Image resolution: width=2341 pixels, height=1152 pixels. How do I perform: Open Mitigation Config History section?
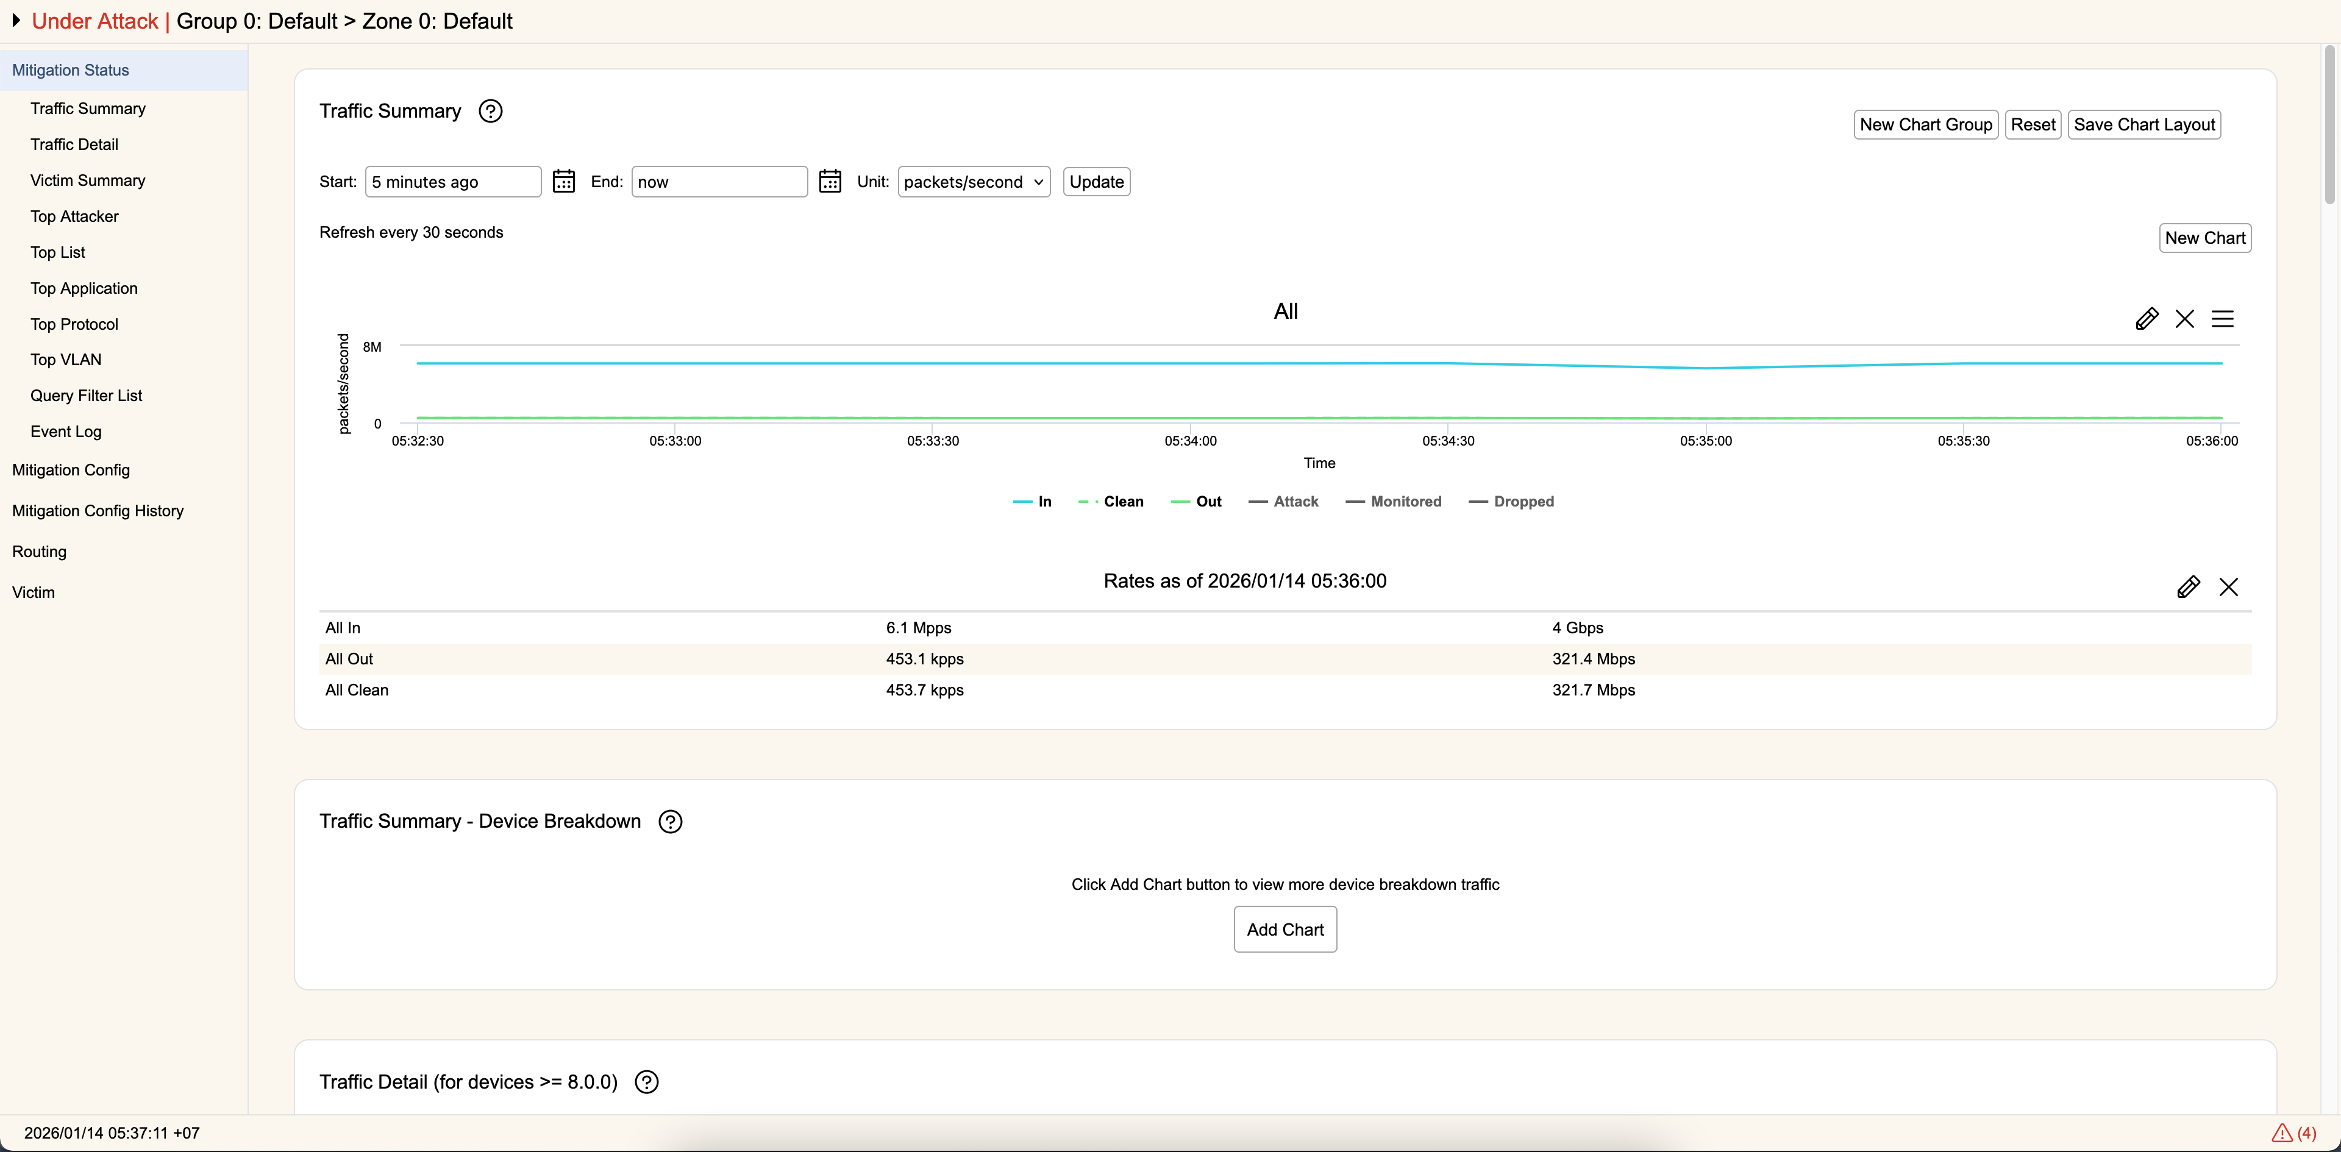(x=98, y=511)
